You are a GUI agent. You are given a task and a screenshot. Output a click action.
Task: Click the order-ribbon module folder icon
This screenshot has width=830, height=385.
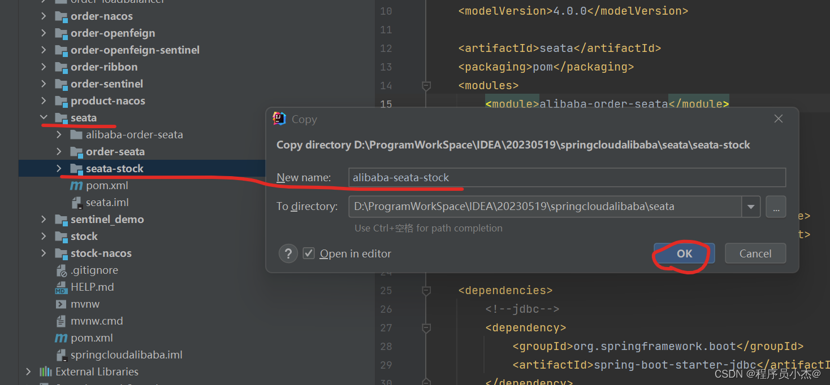coord(61,67)
